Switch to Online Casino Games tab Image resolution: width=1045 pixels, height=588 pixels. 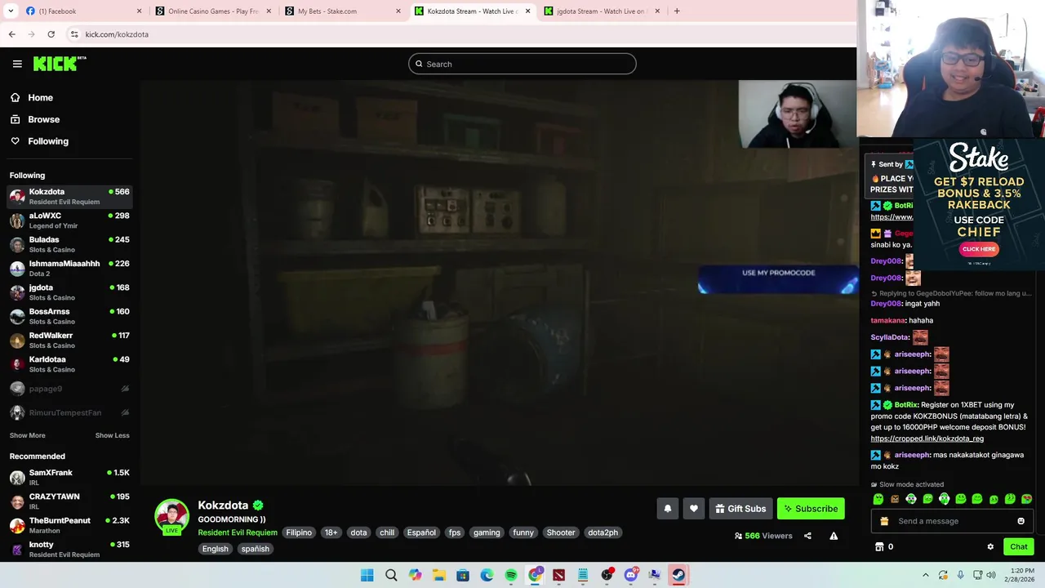tap(212, 11)
